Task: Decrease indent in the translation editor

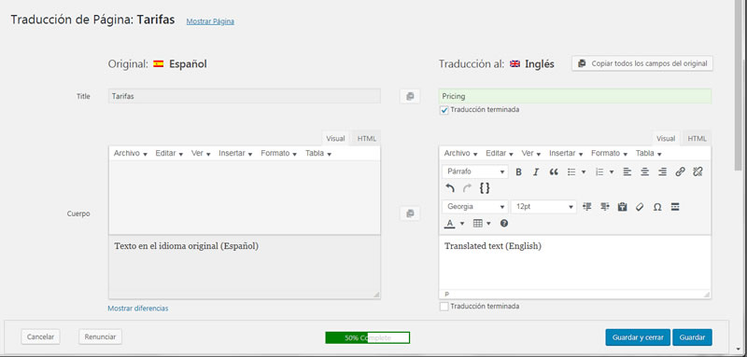Action: 587,207
